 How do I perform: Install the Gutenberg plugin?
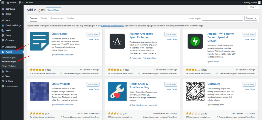click(x=249, y=84)
